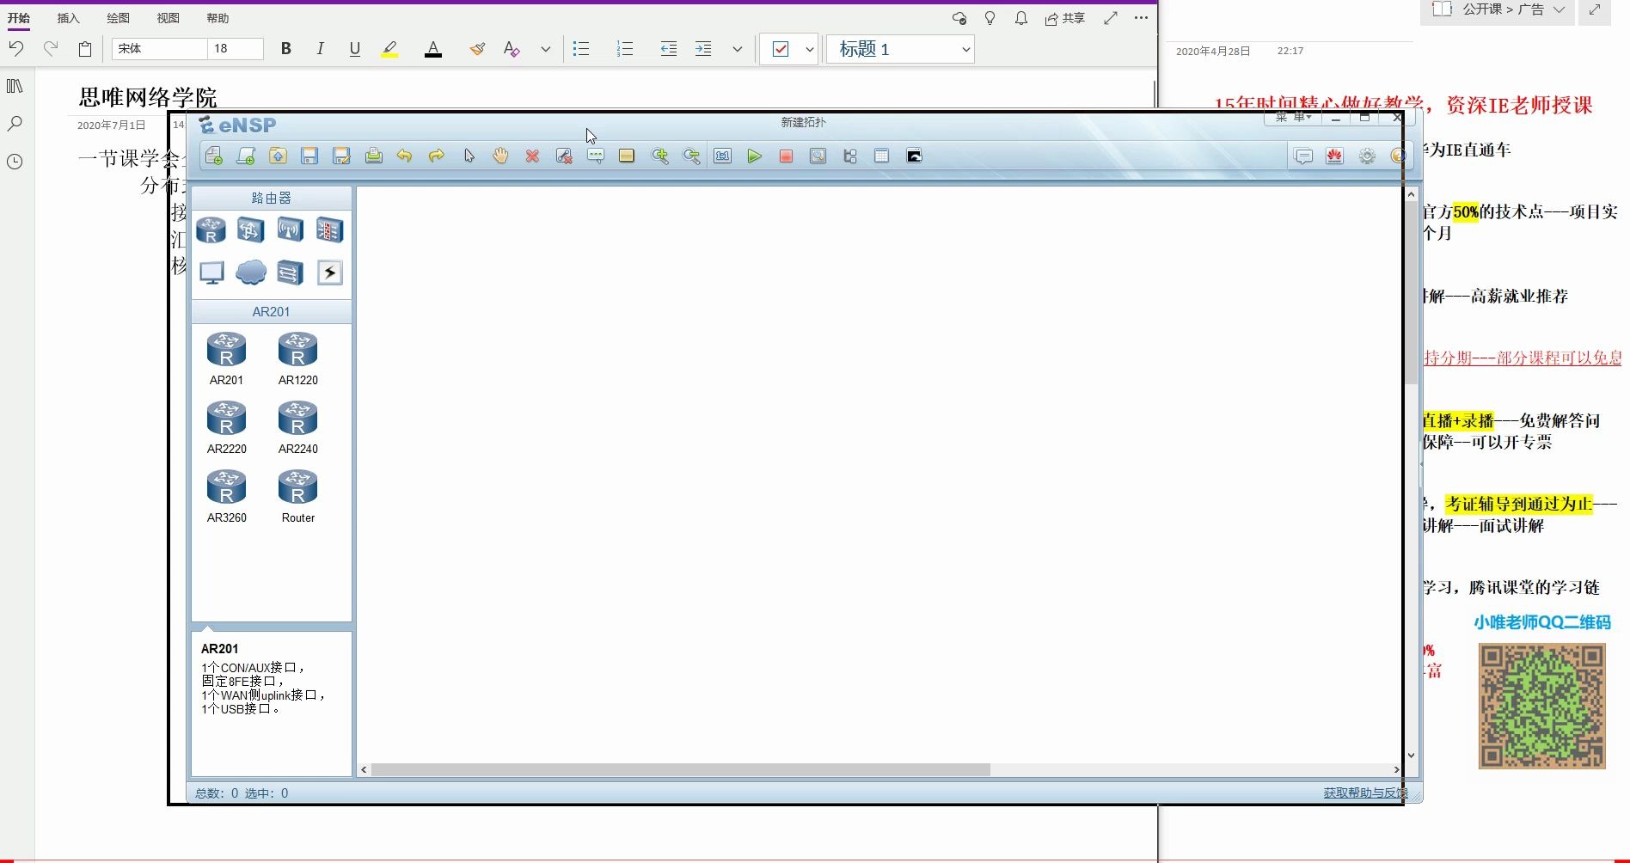Click the eNSP horizontal canvas scrollbar
1630x863 pixels.
(680, 769)
